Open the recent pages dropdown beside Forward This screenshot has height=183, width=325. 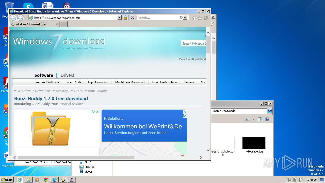pos(26,18)
